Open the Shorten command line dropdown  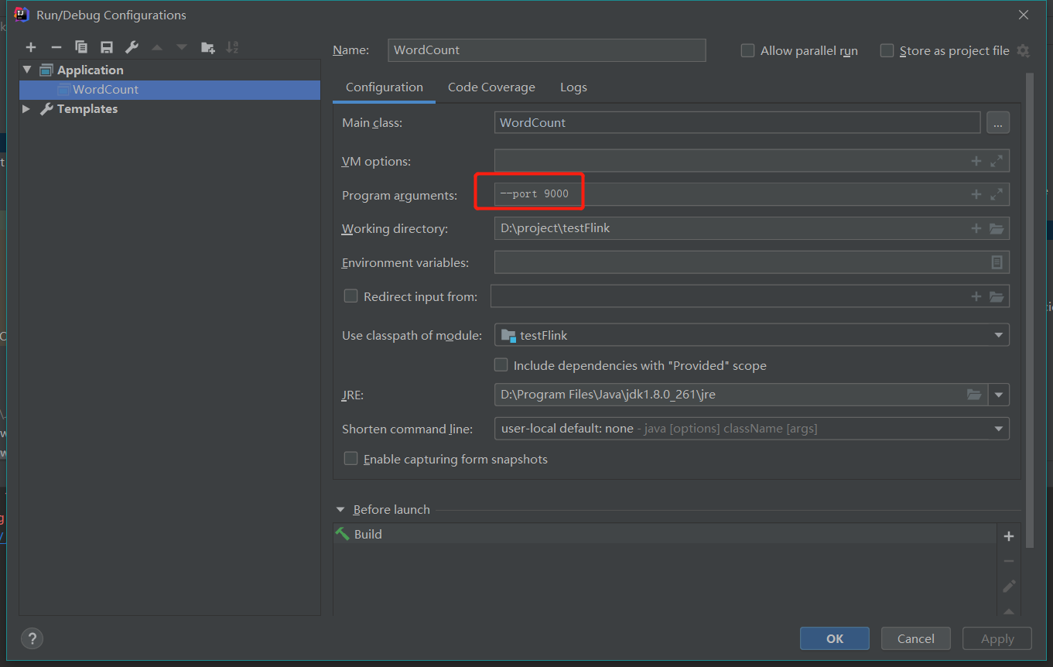point(751,428)
